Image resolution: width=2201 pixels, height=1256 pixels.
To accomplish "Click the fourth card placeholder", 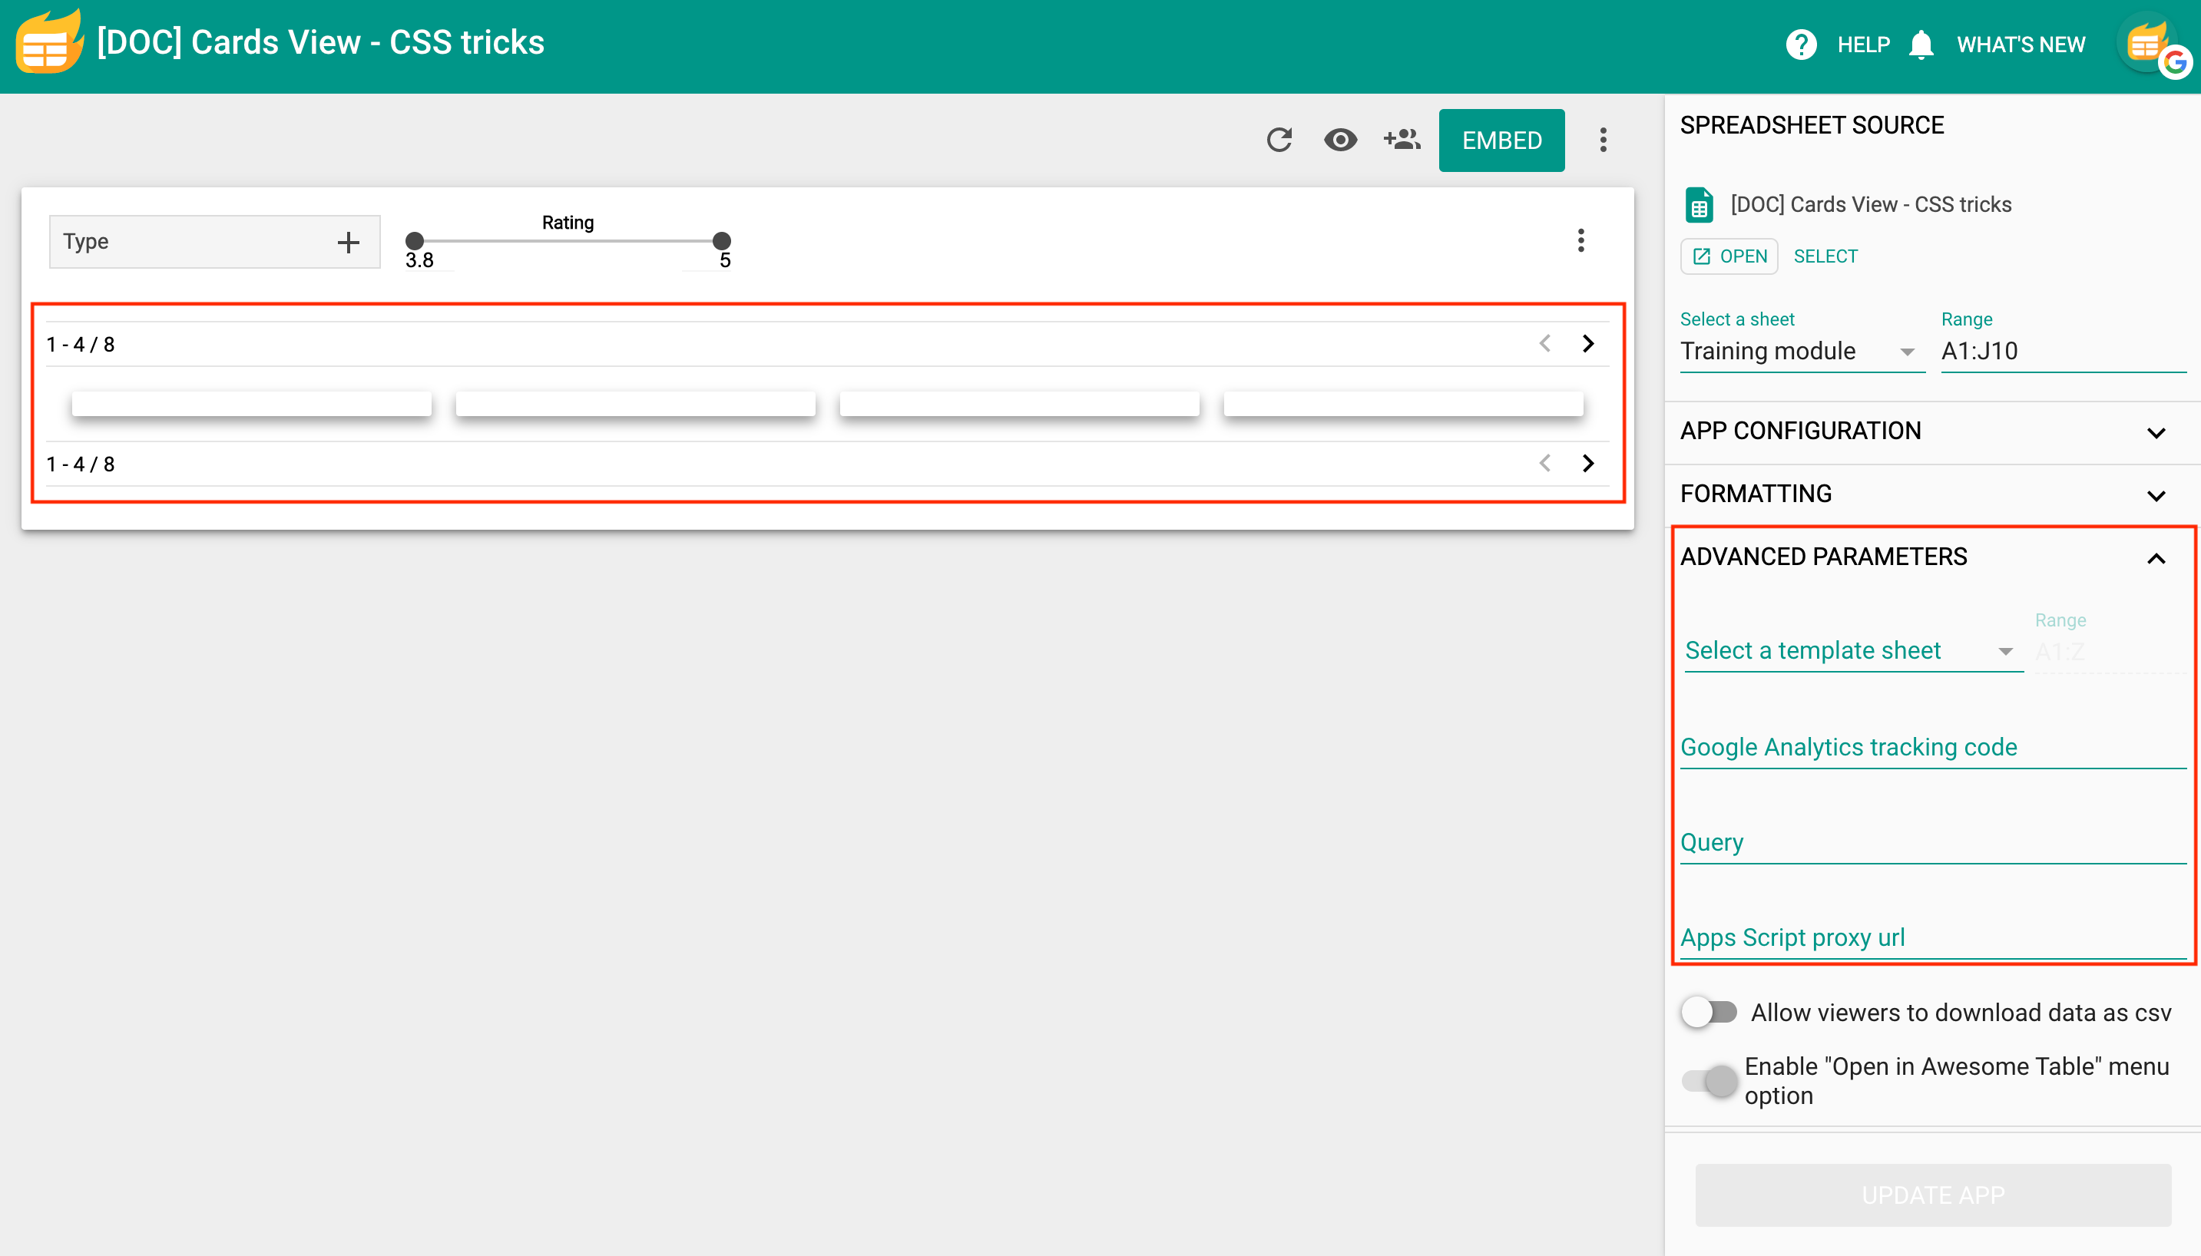I will [x=1404, y=404].
